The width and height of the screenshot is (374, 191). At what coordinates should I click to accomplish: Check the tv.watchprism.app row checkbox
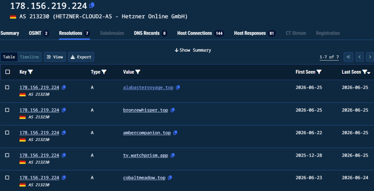[7, 155]
